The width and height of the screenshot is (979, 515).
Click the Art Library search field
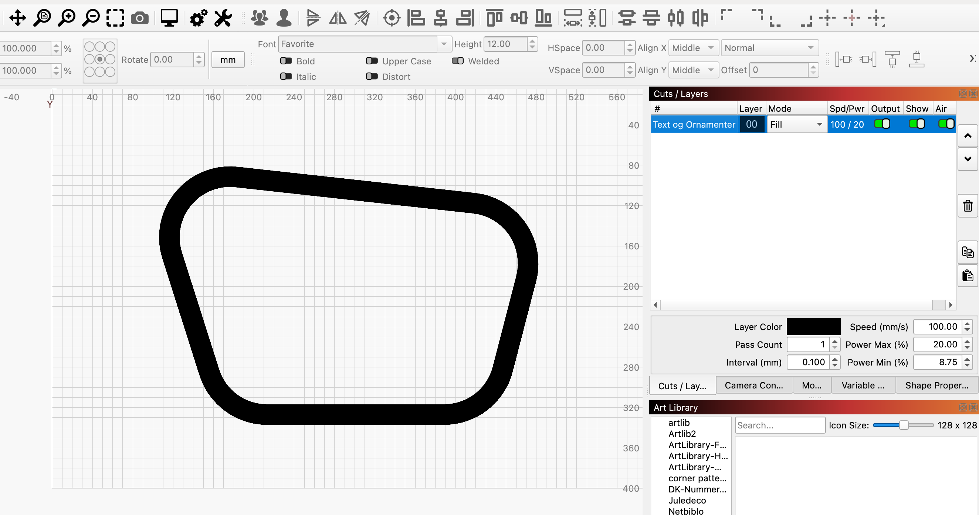(779, 425)
